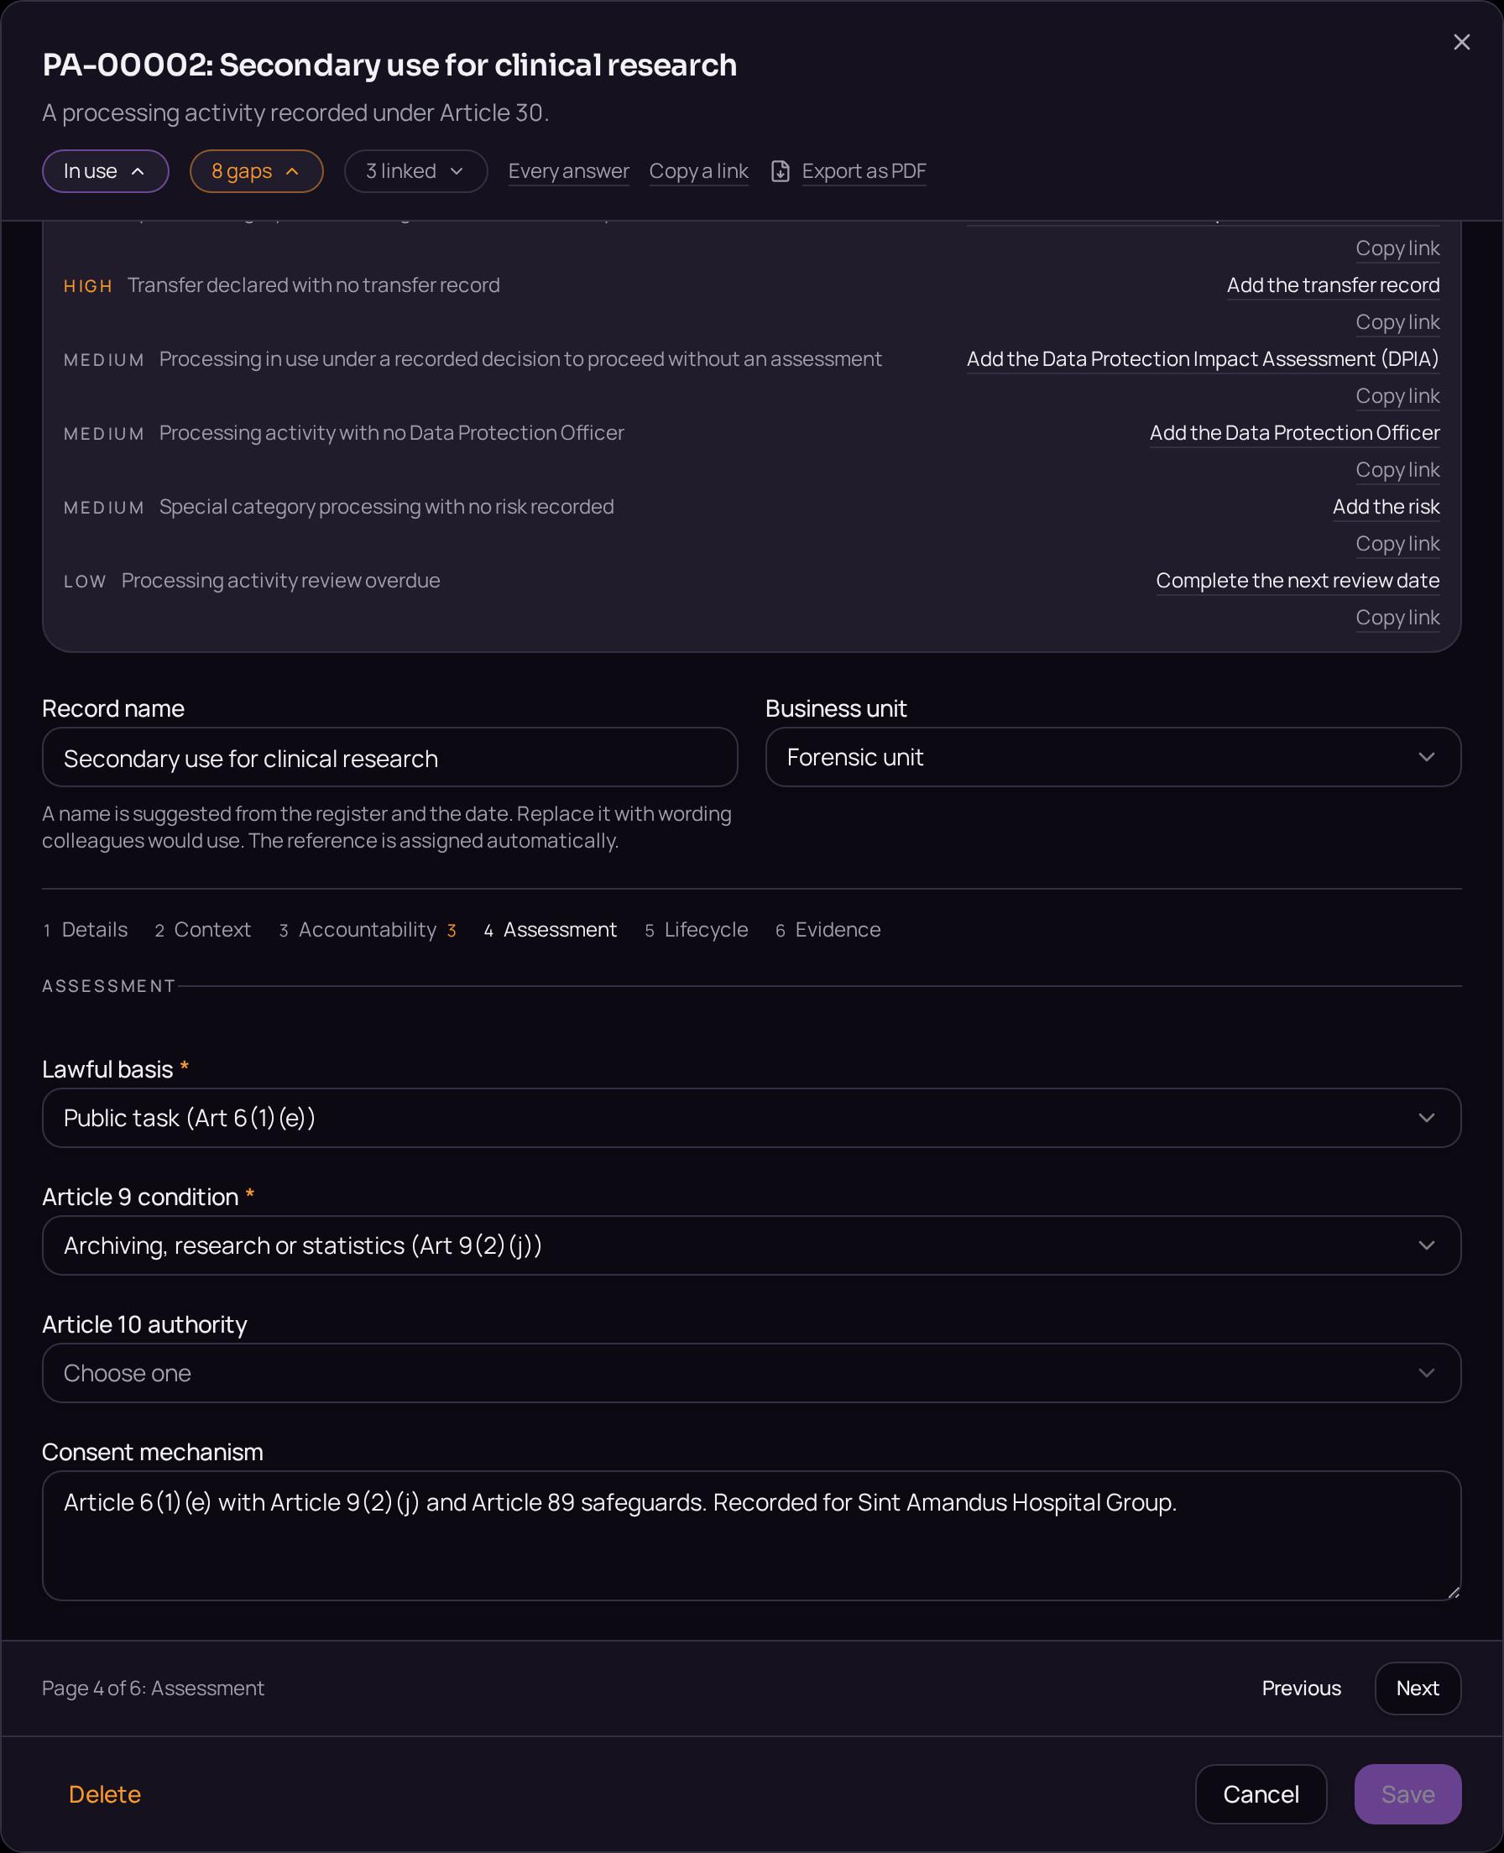Image resolution: width=1504 pixels, height=1853 pixels.
Task: Collapse the 8 gaps chevron pill
Action: click(x=257, y=171)
